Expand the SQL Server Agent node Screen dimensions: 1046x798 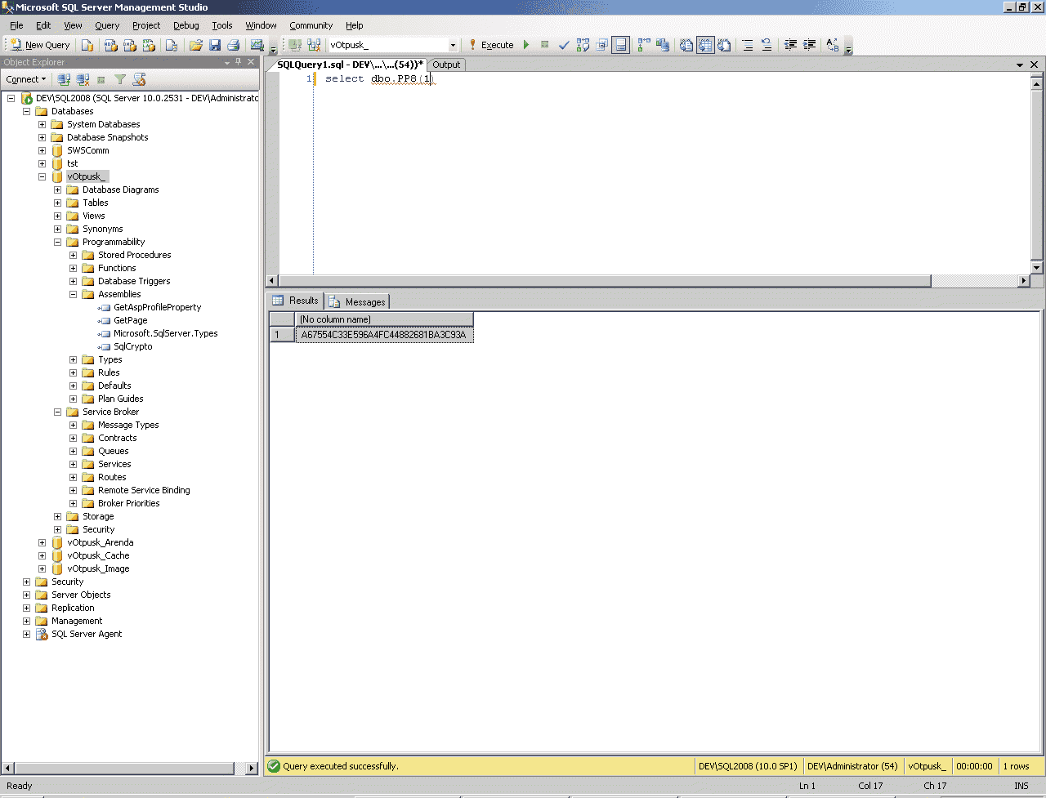tap(26, 634)
